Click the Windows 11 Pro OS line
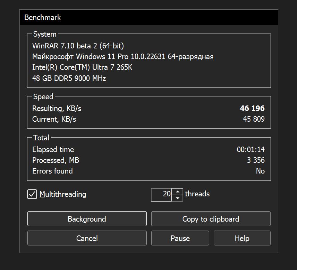Viewport: 333px width, 270px height. click(x=123, y=56)
